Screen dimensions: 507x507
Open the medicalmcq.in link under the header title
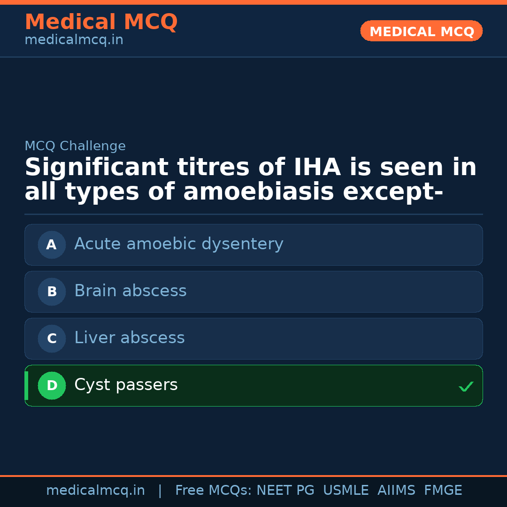[x=74, y=40]
